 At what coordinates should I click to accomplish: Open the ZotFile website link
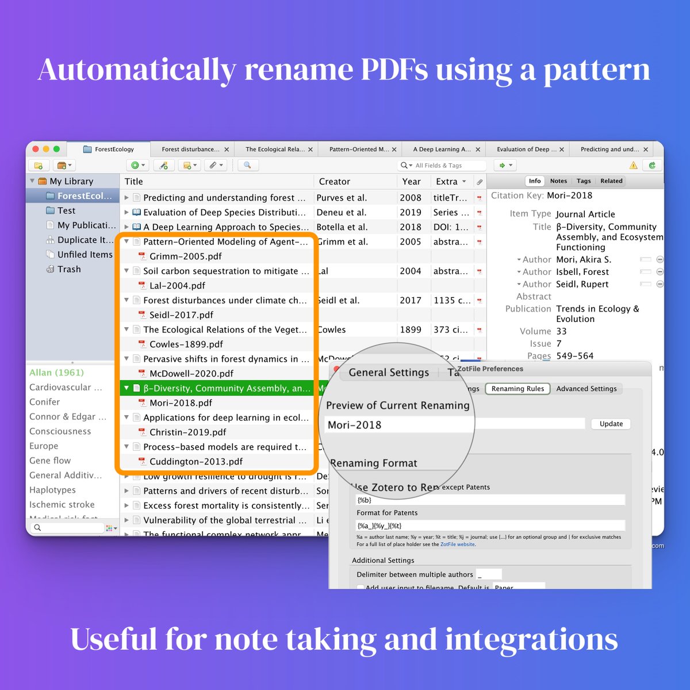[458, 544]
